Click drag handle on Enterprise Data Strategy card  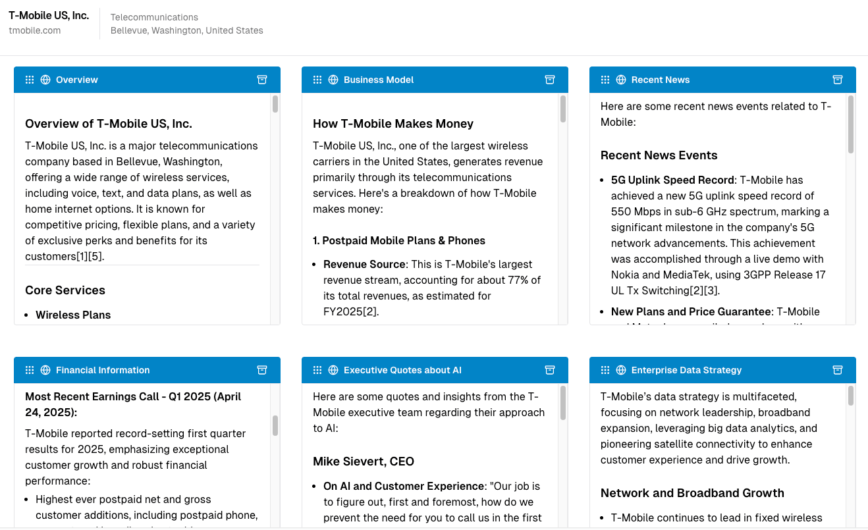605,370
